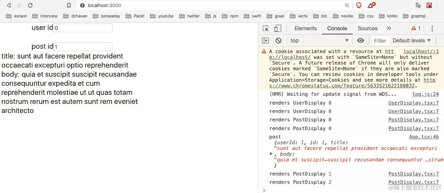444x193 pixels.
Task: Focus the console Filter field
Action: [x=380, y=41]
